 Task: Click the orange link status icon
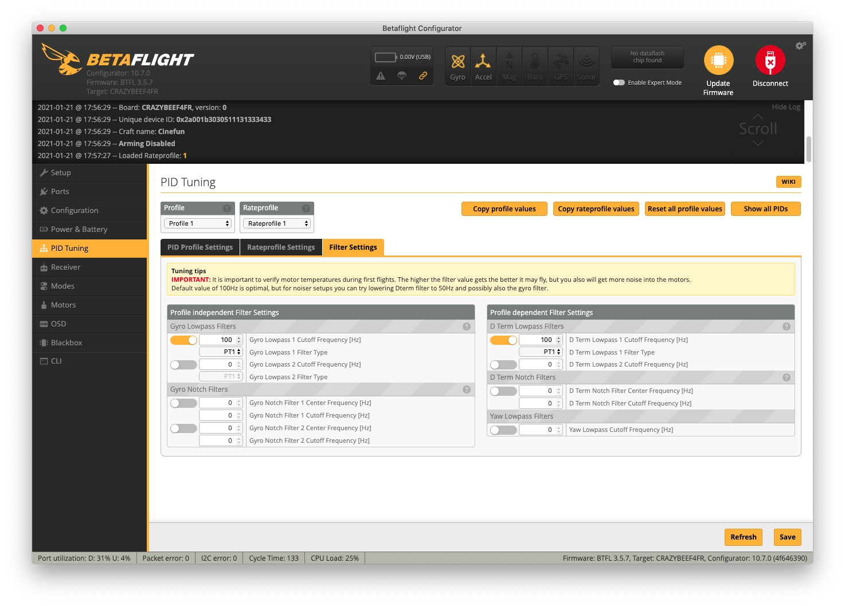click(423, 76)
